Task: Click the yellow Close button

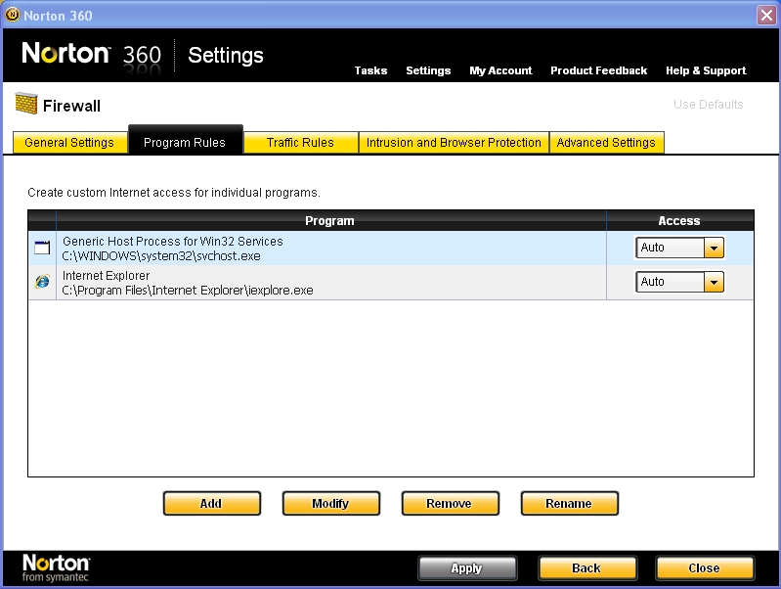Action: 705,568
